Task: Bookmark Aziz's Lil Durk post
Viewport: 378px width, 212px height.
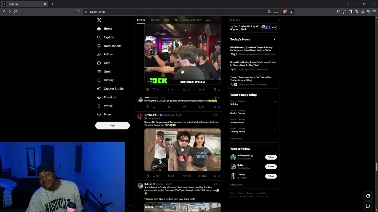Action: click(x=215, y=107)
